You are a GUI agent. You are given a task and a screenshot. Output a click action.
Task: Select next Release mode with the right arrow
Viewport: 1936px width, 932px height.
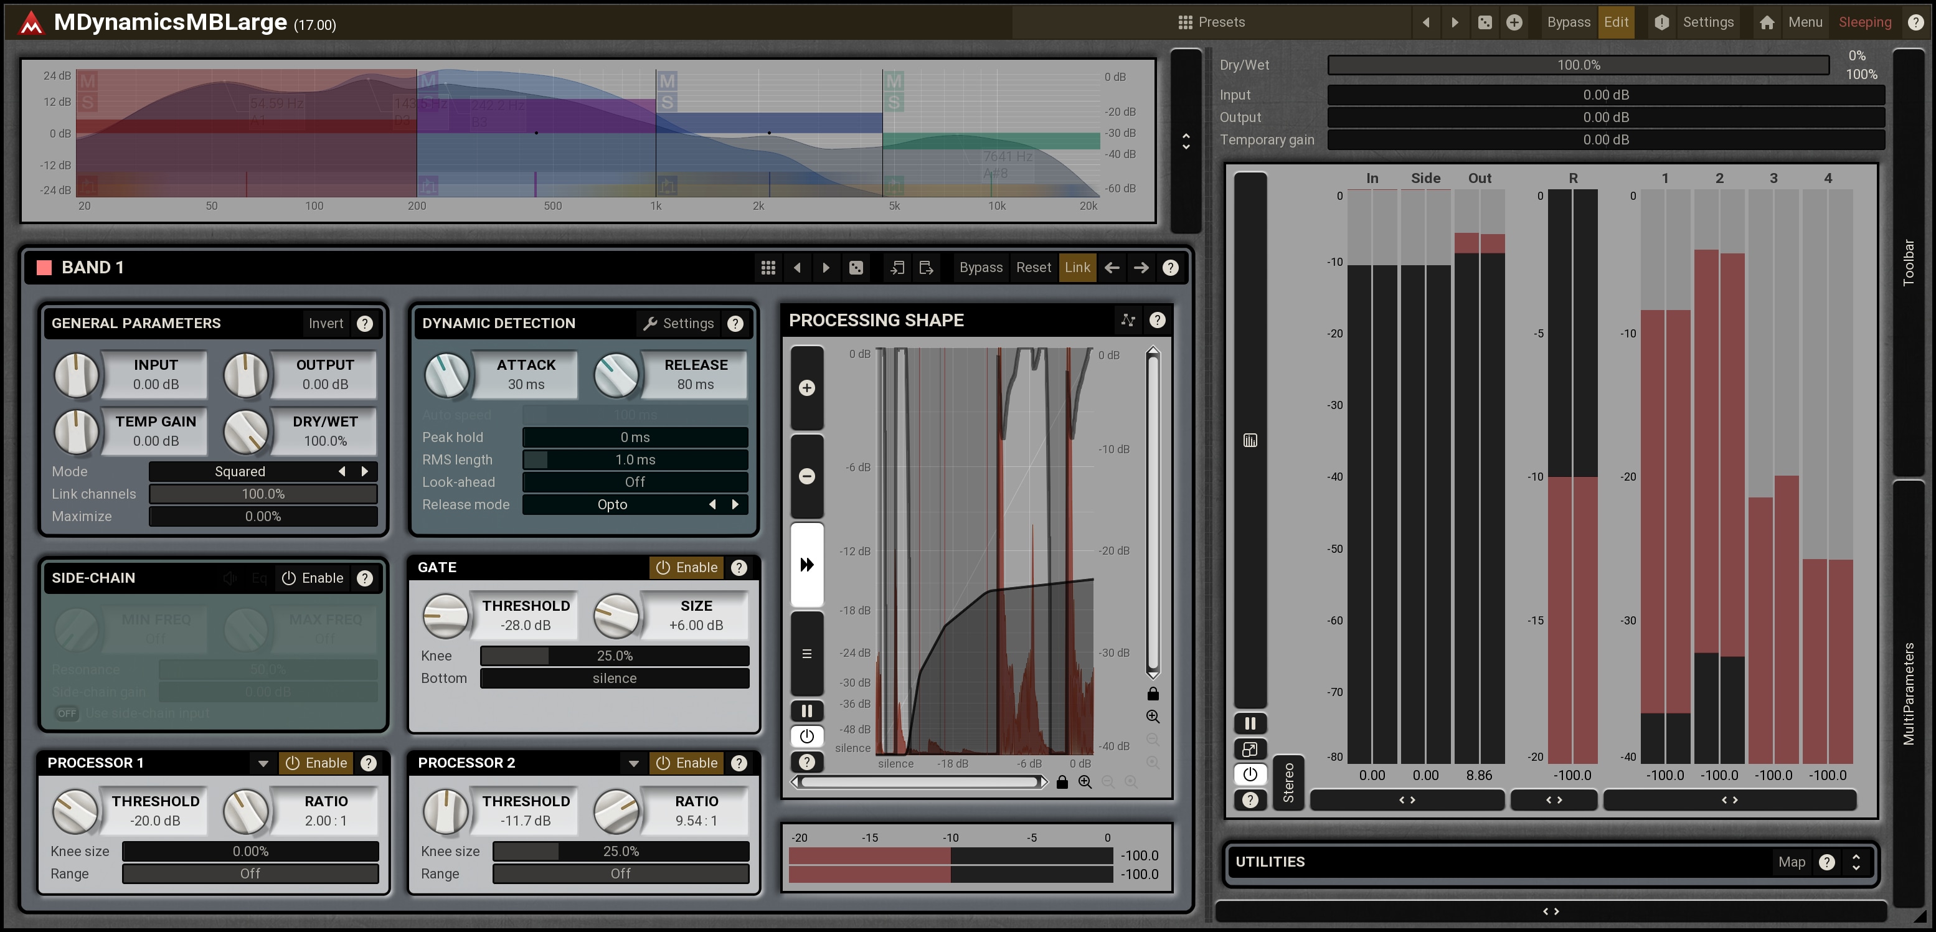coord(736,504)
